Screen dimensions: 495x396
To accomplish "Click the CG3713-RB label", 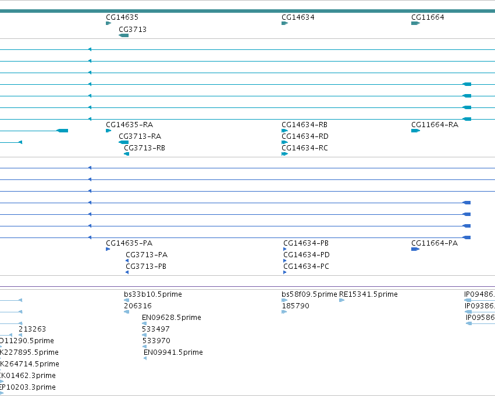I will (145, 148).
